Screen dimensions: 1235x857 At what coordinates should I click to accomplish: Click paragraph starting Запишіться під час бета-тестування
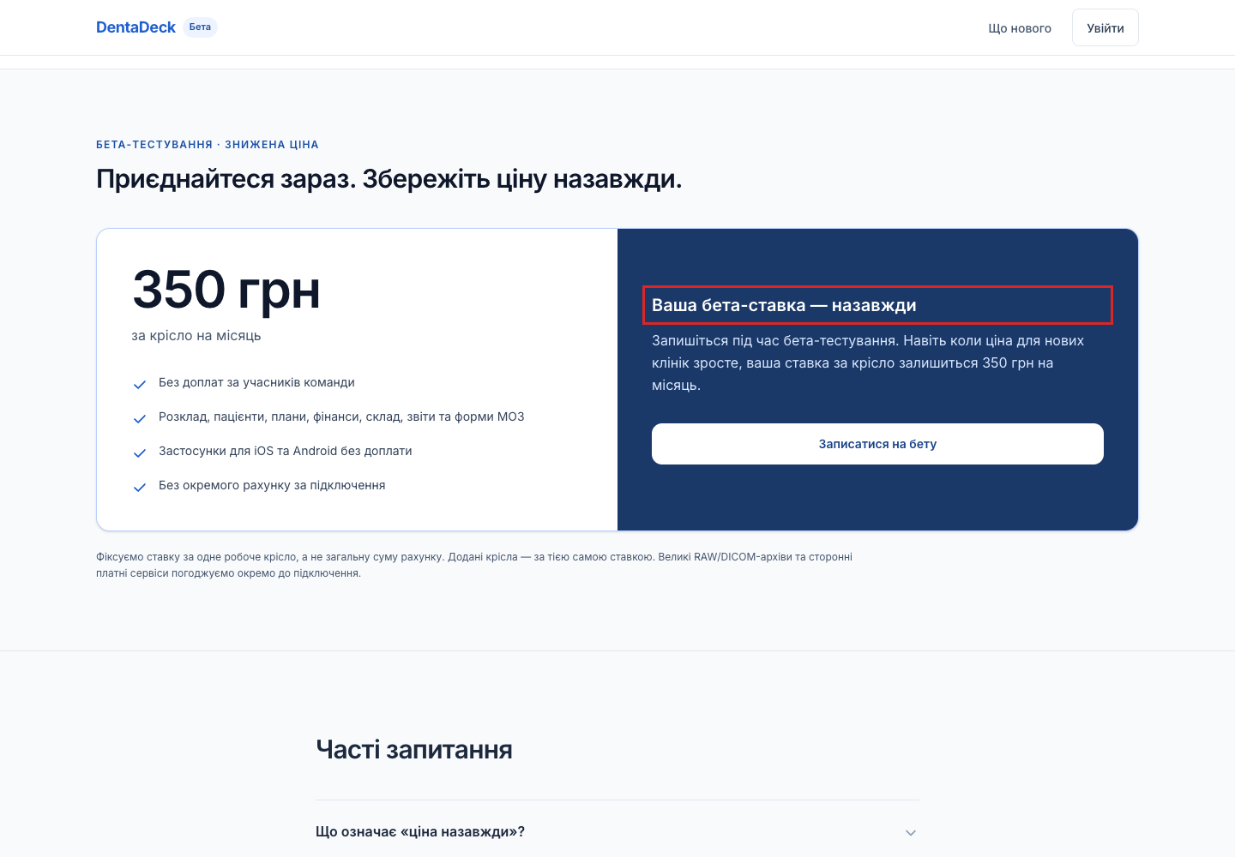click(x=868, y=363)
